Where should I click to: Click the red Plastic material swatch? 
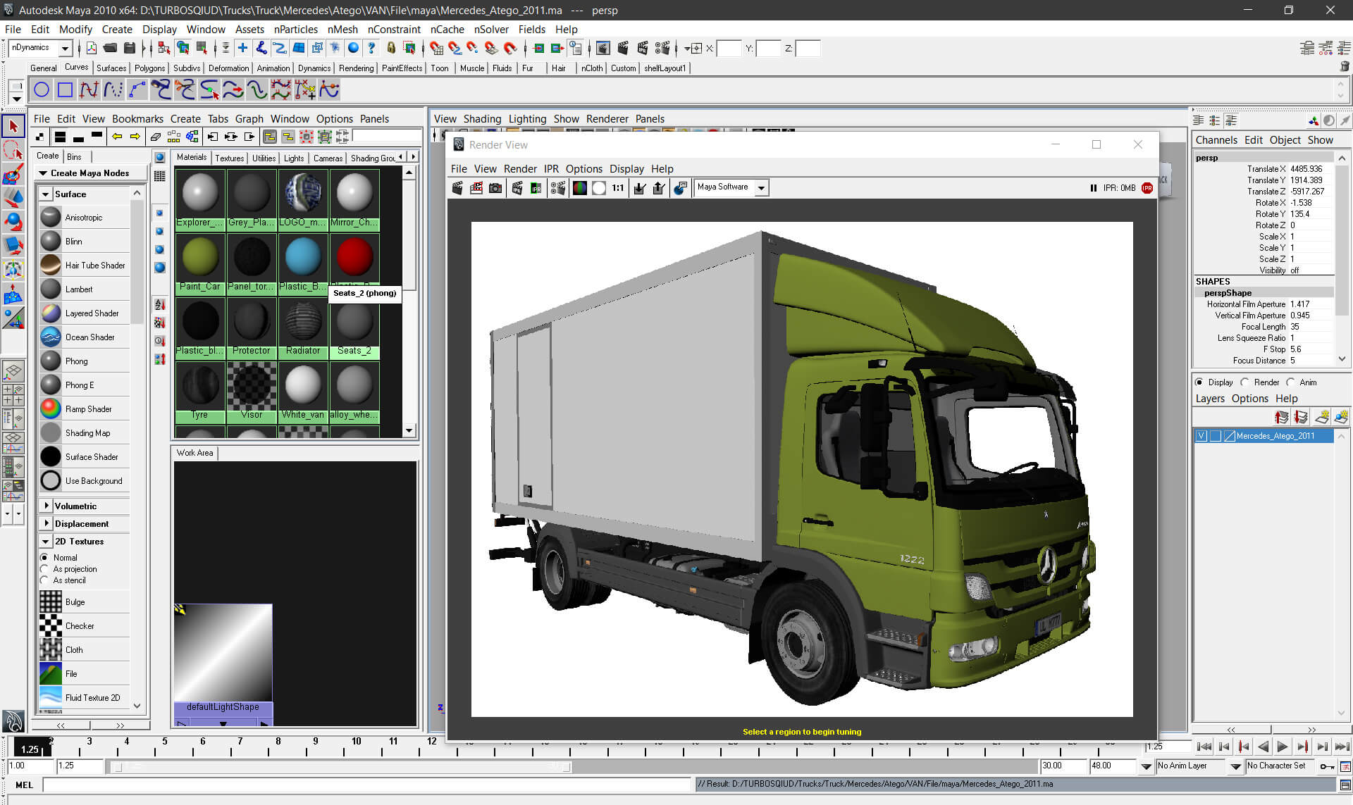[x=354, y=258]
